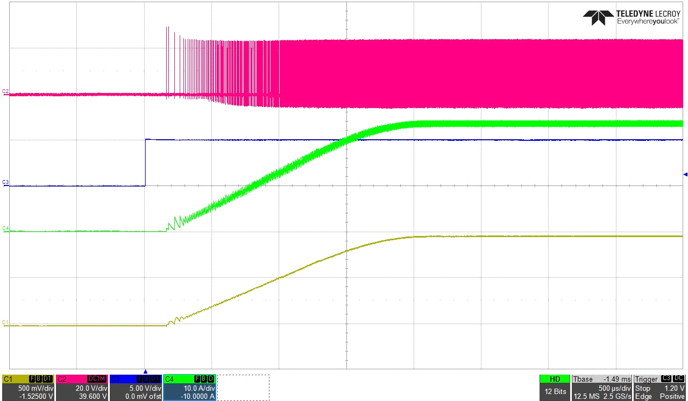Image resolution: width=688 pixels, height=401 pixels.
Task: Click the green C4 current waveform plateau
Action: [538, 124]
